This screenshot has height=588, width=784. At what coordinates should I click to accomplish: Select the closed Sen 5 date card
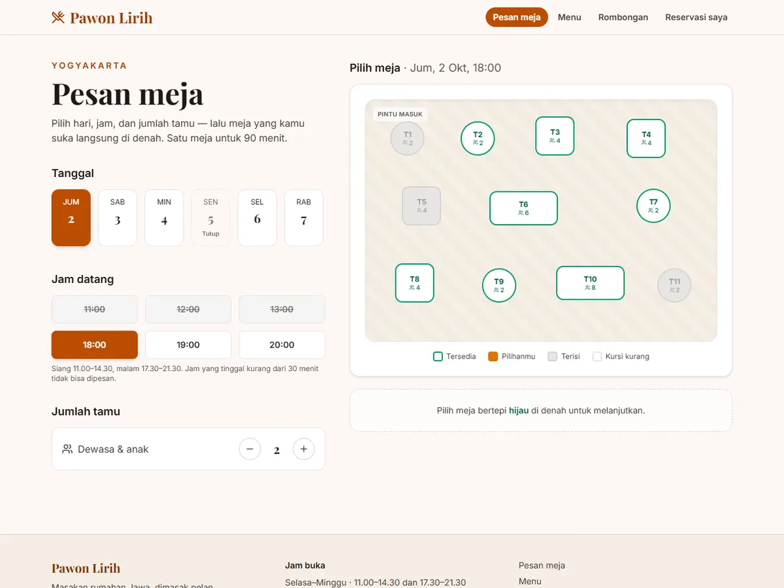210,218
